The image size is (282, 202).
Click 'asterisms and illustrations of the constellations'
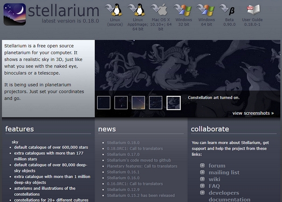click(x=45, y=191)
